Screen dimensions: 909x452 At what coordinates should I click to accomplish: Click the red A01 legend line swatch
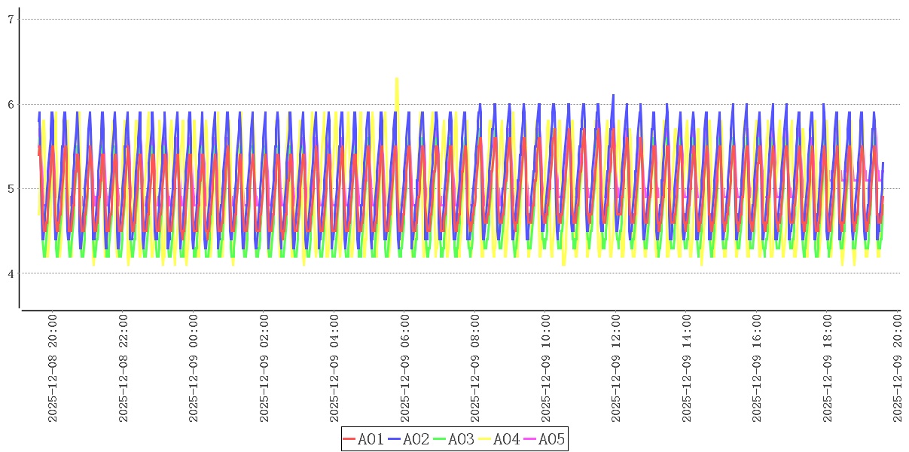coord(349,439)
